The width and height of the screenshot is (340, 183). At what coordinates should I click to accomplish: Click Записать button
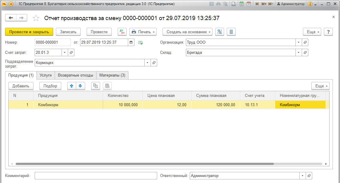click(68, 32)
